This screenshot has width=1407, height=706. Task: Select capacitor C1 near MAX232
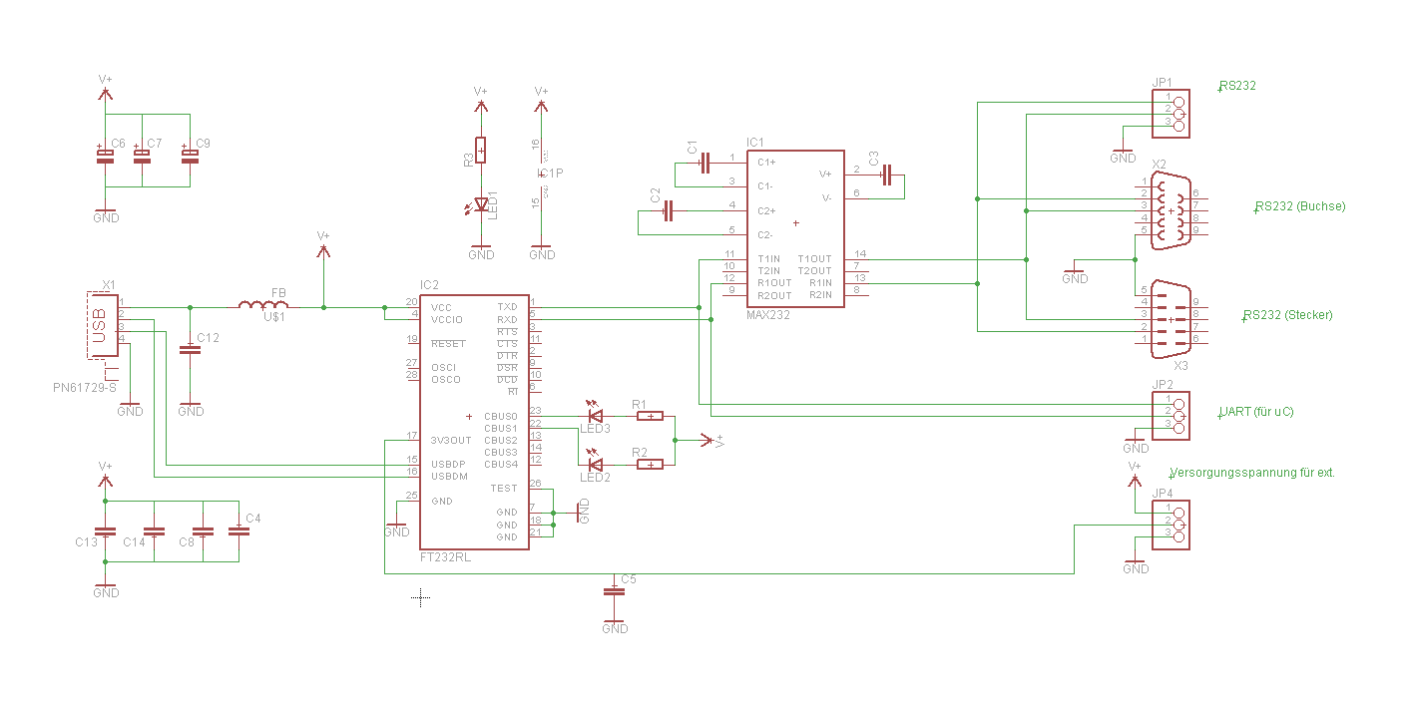703,161
